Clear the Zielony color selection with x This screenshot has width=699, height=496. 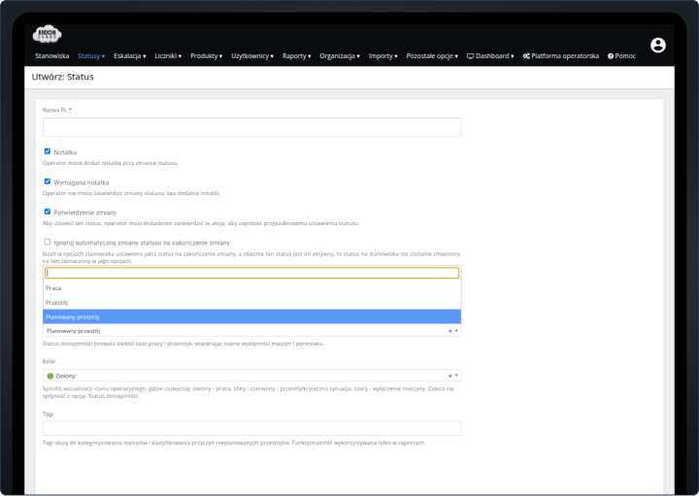point(449,376)
